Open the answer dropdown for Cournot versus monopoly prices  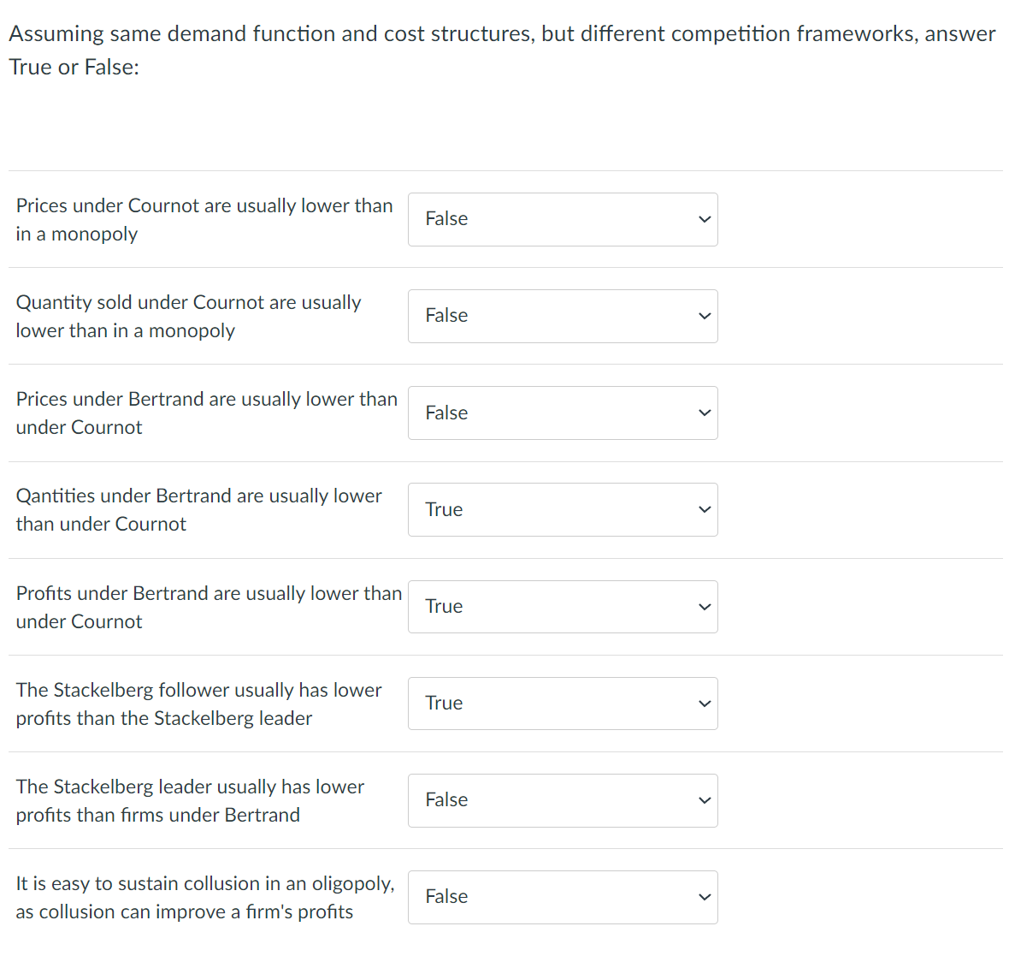pos(562,219)
